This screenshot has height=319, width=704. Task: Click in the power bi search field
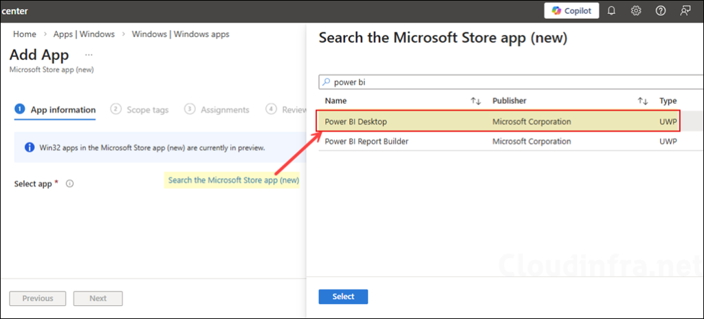coord(511,82)
